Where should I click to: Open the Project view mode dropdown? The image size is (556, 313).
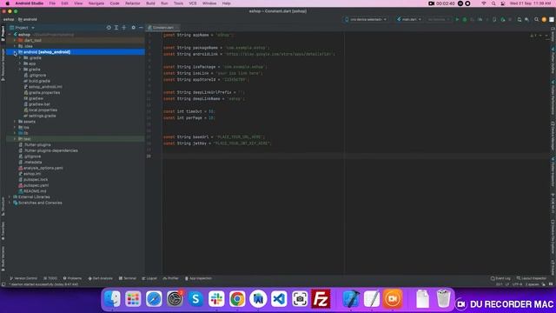click(22, 28)
